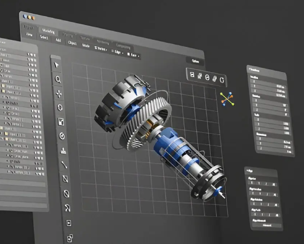Click the Options button at top right
This screenshot has height=244, width=304.
pos(195,61)
